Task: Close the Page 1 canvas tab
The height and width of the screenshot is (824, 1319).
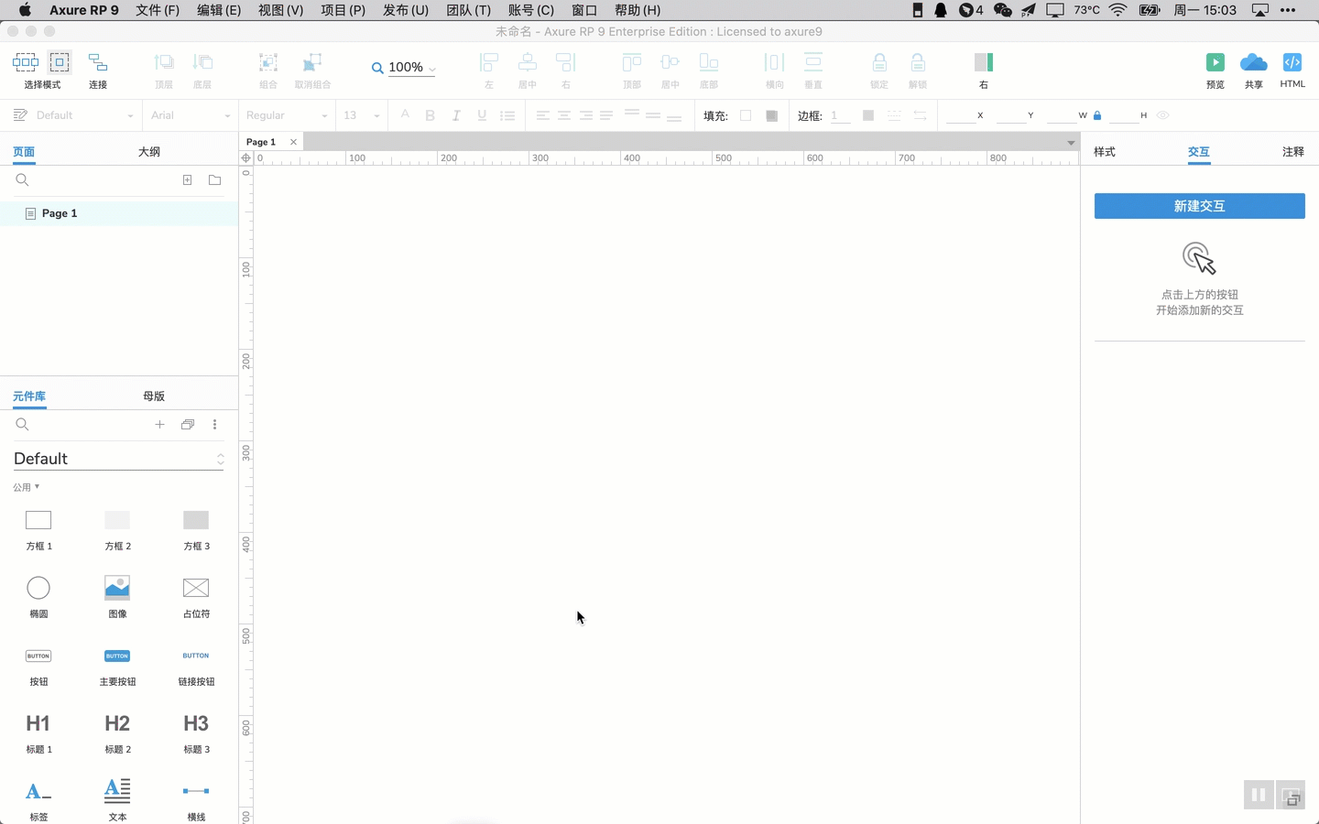Action: 293,142
